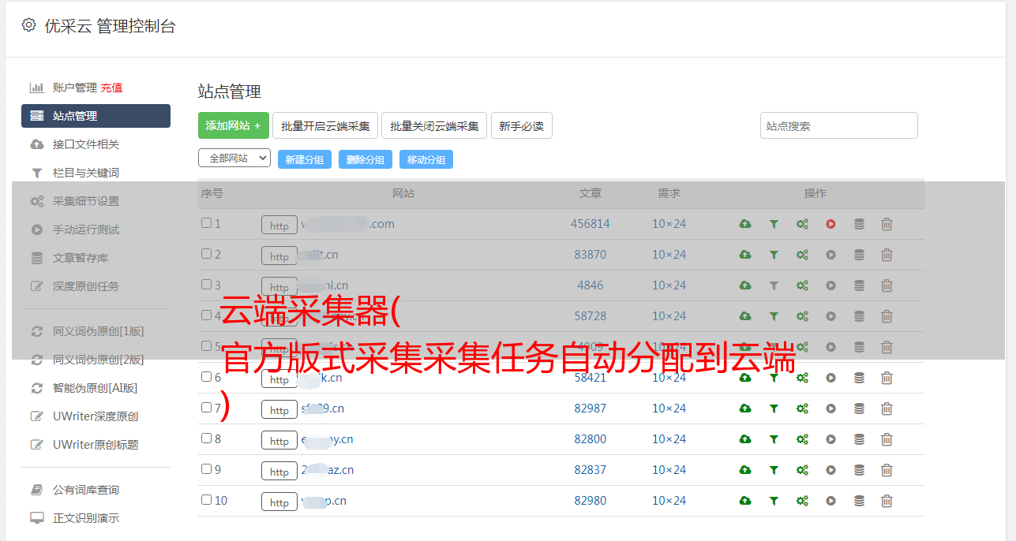Open database icon in row 9
Viewport: 1016px width, 541px height.
[x=859, y=470]
